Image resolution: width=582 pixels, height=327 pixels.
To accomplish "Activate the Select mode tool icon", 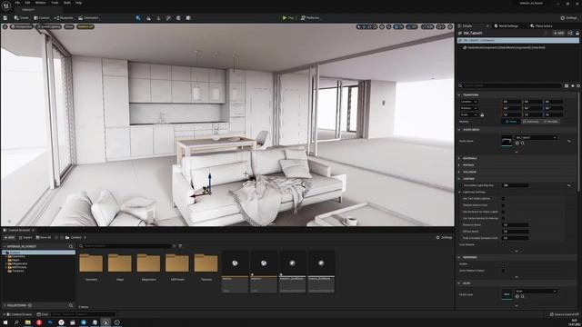I will [138, 18].
